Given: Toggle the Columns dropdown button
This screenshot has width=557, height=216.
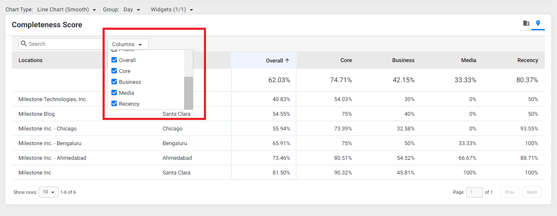Looking at the screenshot, I should (128, 44).
